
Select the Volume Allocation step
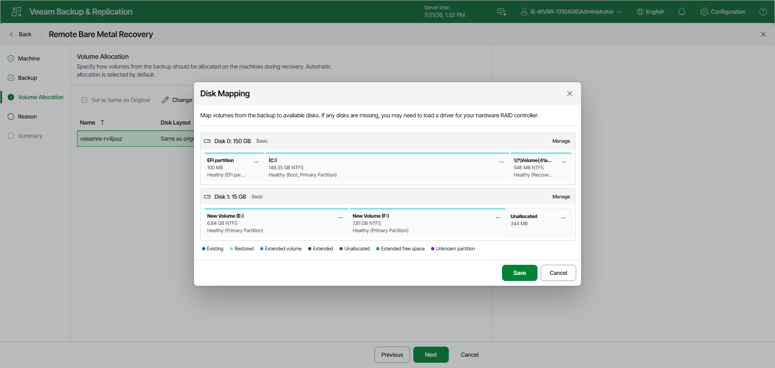coord(40,97)
